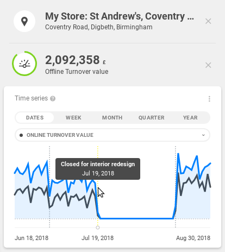Switch to MONTH granularity
This screenshot has width=225, height=252.
pyautogui.click(x=112, y=118)
